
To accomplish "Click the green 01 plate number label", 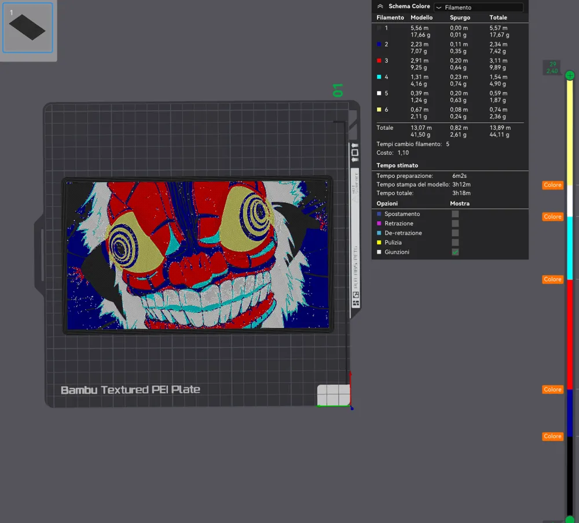I will click(338, 90).
